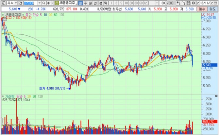Select the 일 (daily) chart period
219x135 pixels.
coord(80,3)
